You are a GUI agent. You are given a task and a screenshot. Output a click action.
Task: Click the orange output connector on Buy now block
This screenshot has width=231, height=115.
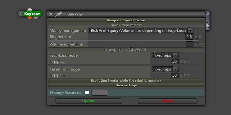[30, 17]
